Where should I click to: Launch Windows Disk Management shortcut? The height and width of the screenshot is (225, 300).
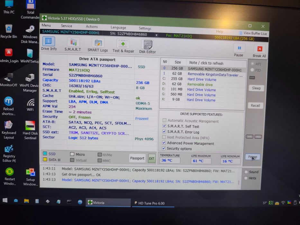click(30, 34)
